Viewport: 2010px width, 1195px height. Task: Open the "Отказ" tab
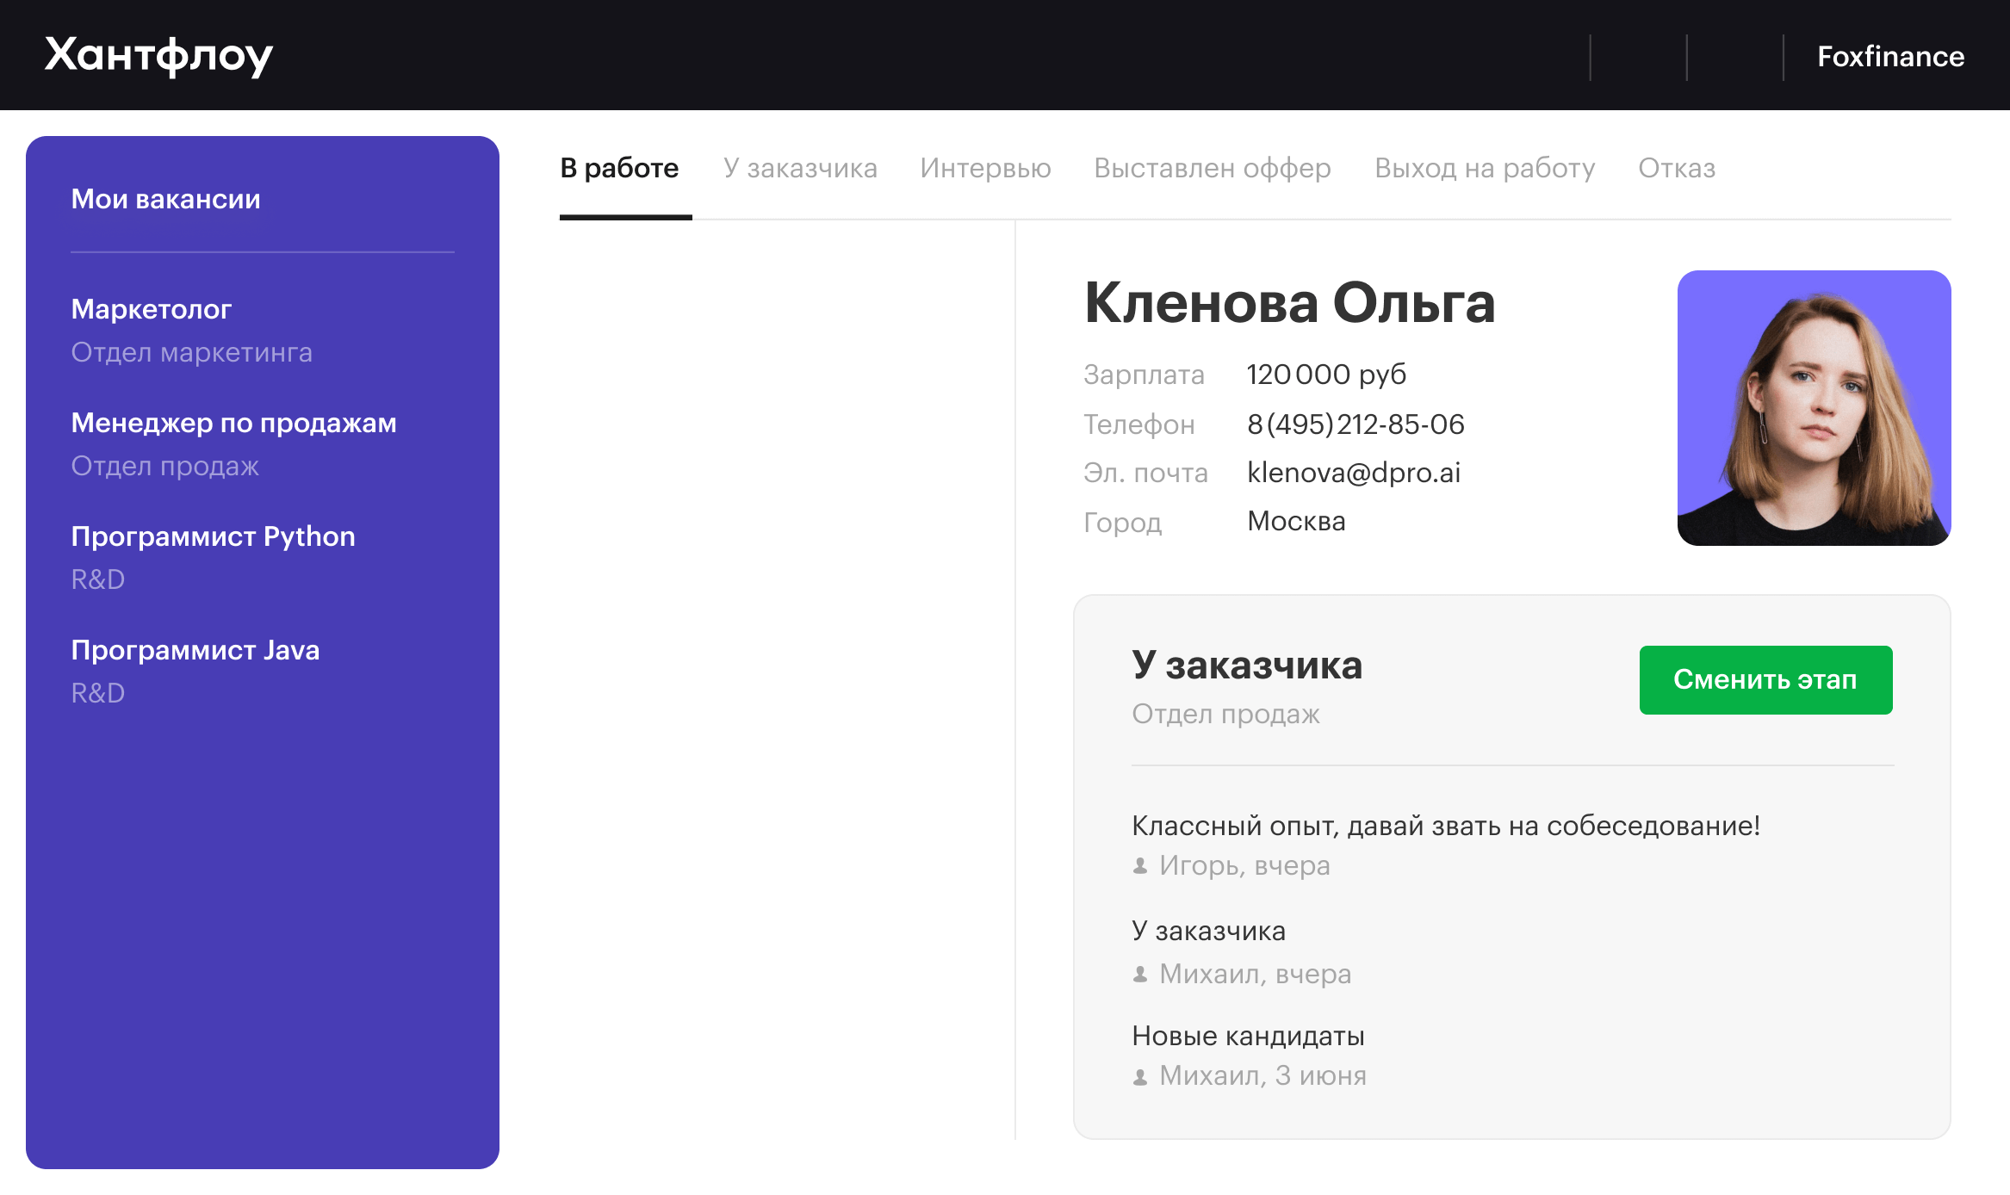[1677, 168]
